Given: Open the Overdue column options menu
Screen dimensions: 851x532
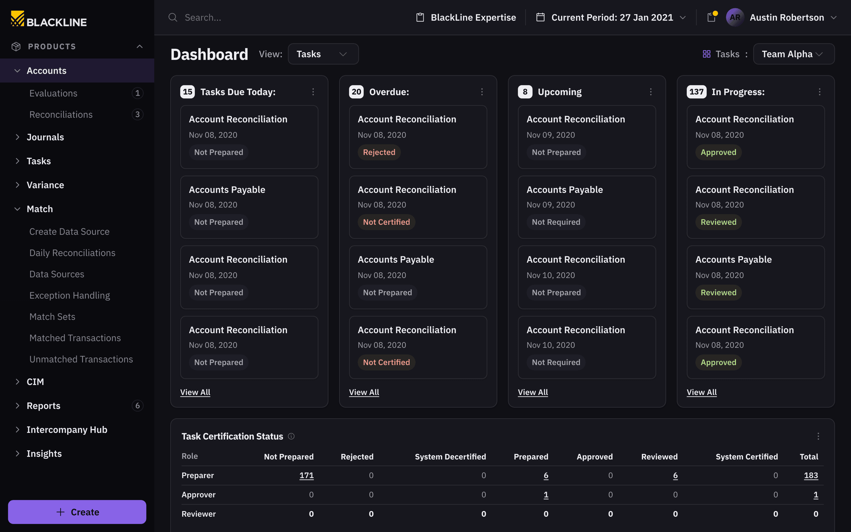Looking at the screenshot, I should click(482, 92).
